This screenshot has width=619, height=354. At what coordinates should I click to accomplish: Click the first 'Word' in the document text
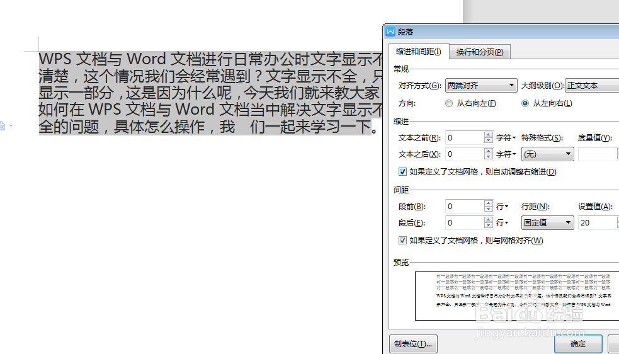point(146,59)
